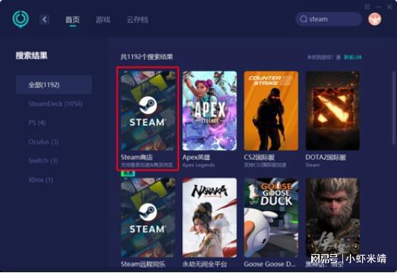Click the Goose Goose D... title text
The width and height of the screenshot is (397, 273).
(269, 264)
